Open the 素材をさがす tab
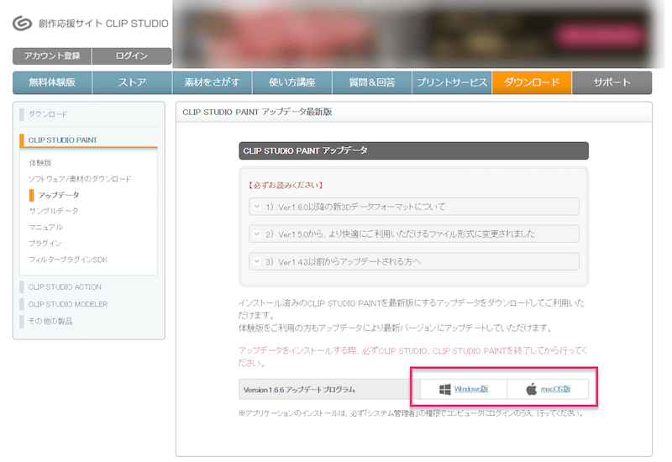This screenshot has height=462, width=672. tap(213, 82)
